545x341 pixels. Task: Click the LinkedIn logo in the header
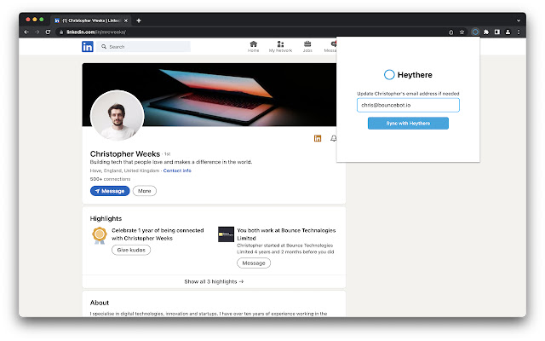[88, 46]
